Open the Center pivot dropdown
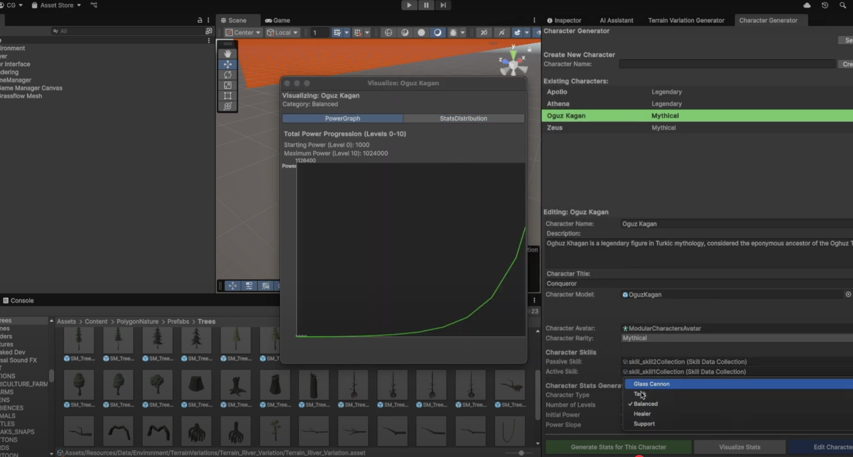The image size is (853, 457). point(243,32)
